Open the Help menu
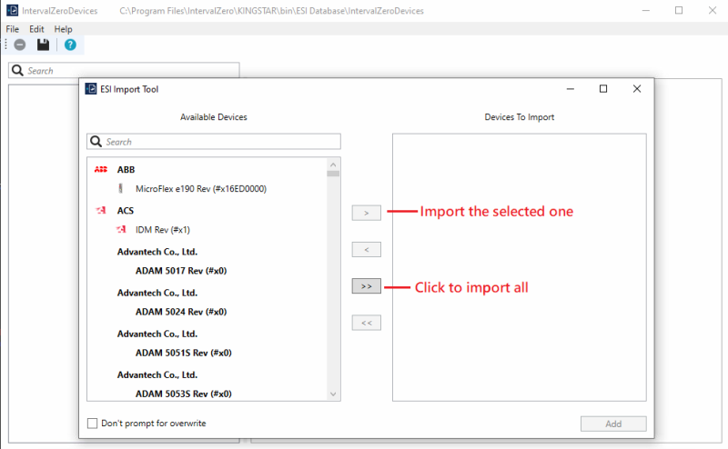The height and width of the screenshot is (449, 728). tap(64, 29)
